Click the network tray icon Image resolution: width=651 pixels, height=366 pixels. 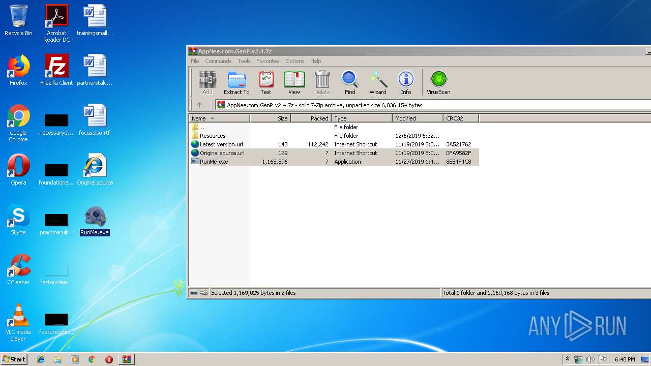[578, 359]
